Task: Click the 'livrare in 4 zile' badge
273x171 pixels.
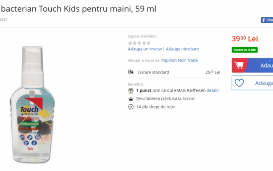Action: pos(244,50)
